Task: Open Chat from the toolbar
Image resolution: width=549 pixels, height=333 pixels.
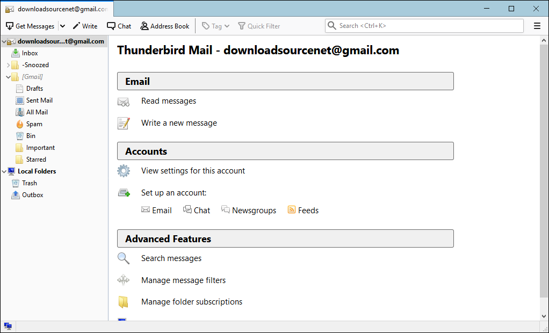Action: click(x=119, y=26)
